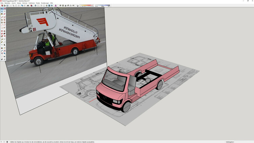This screenshot has height=143, width=254.
Task: Pick the Paint Bucket tool
Action: coord(2,14)
